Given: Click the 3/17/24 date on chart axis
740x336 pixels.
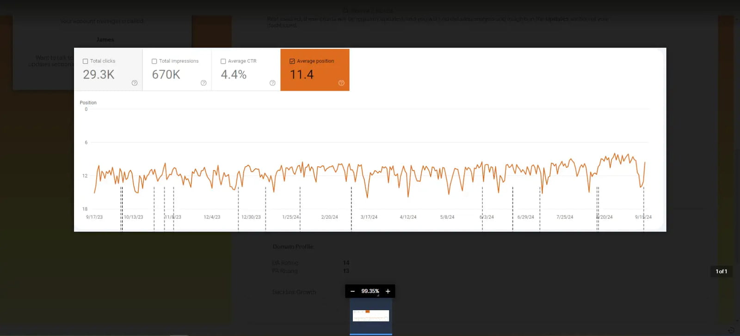Looking at the screenshot, I should tap(369, 217).
